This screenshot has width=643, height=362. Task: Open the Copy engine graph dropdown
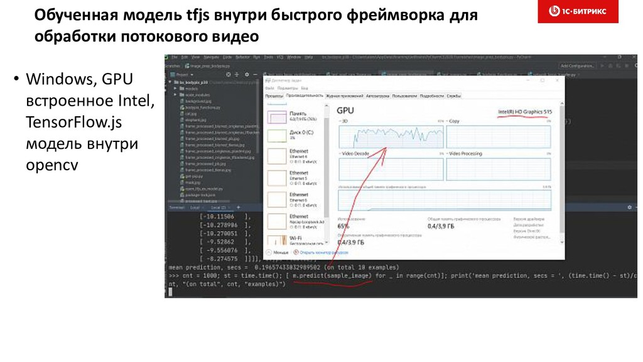coord(453,121)
